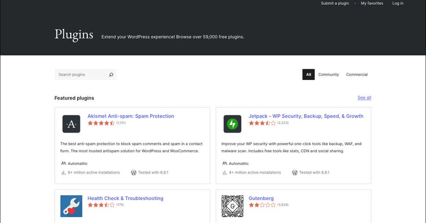Open Submit a plugin menu link
426x223 pixels.
click(x=335, y=3)
